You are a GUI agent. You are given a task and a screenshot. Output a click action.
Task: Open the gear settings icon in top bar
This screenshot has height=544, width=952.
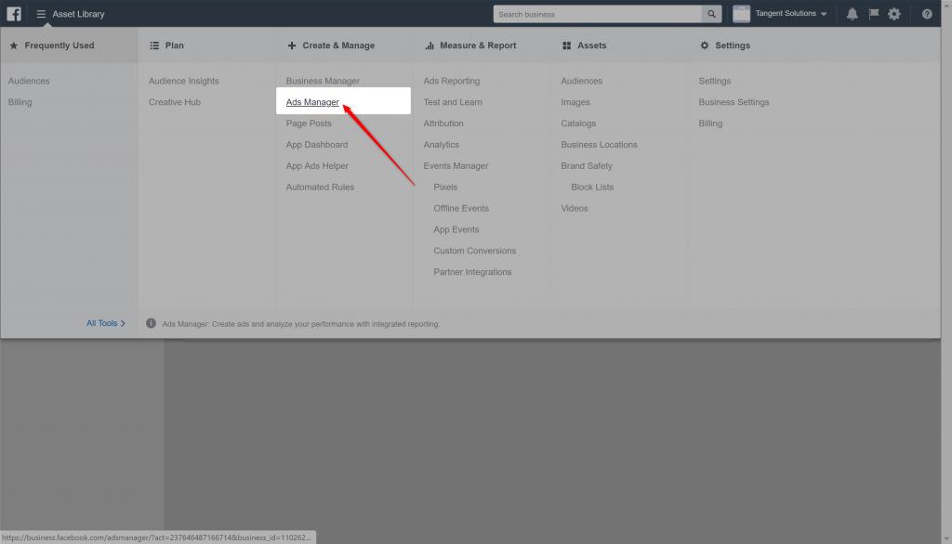pos(894,14)
